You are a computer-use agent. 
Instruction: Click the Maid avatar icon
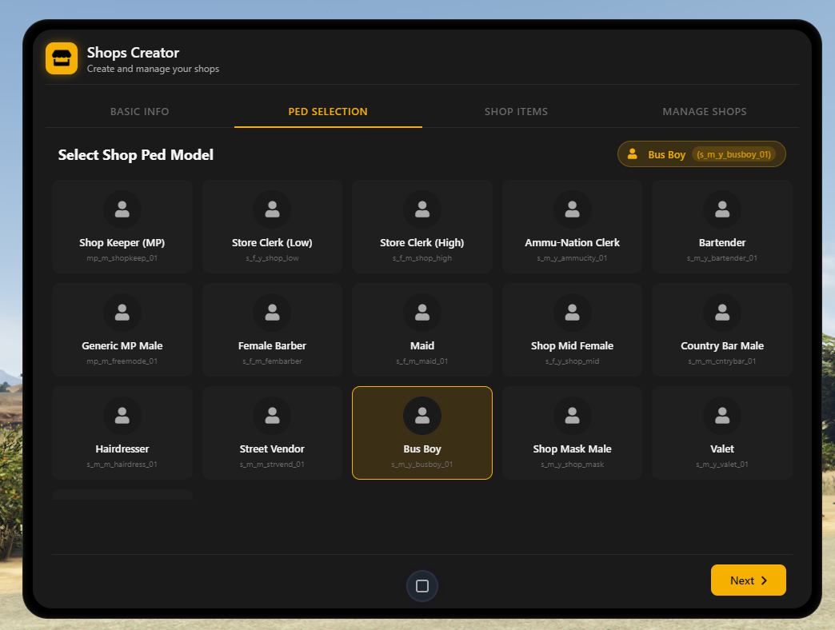[x=422, y=313]
